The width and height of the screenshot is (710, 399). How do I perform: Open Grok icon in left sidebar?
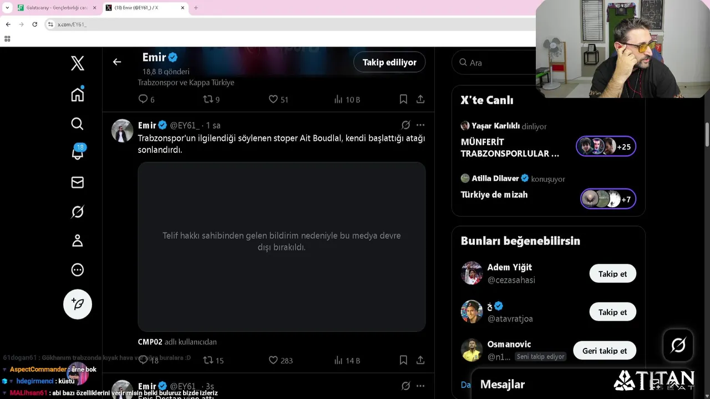(x=78, y=212)
